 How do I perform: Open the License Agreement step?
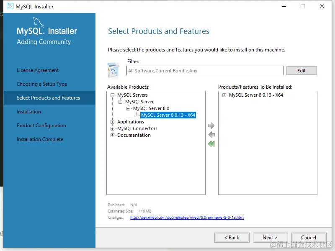38,70
